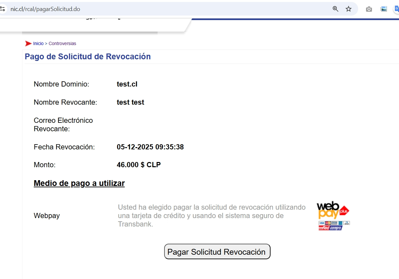Viewport: 399px width, 279px height.
Task: Open the Inicio breadcrumb link
Action: (x=38, y=43)
